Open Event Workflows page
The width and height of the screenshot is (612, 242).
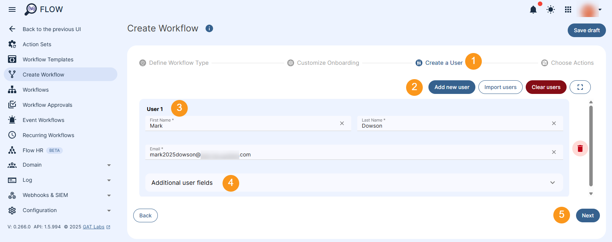pyautogui.click(x=44, y=120)
